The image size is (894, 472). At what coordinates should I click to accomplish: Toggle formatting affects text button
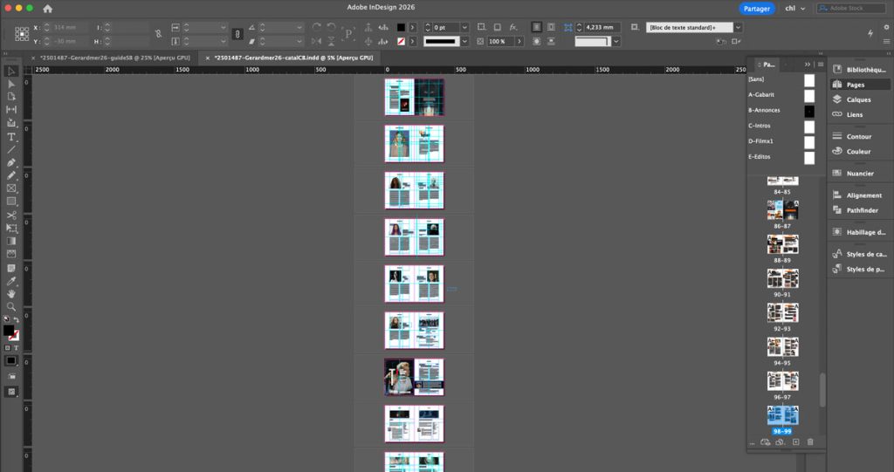pyautogui.click(x=16, y=348)
